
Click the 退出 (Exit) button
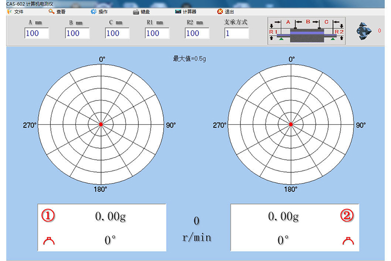(x=225, y=11)
